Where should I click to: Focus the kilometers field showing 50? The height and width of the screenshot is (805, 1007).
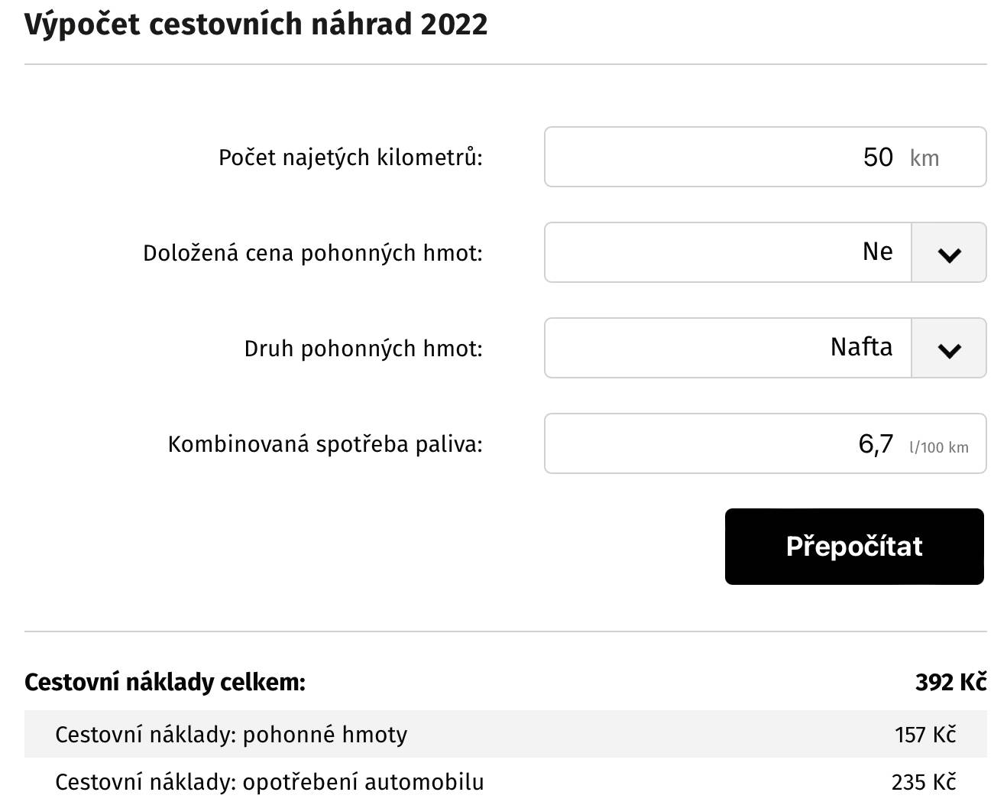pyautogui.click(x=765, y=157)
